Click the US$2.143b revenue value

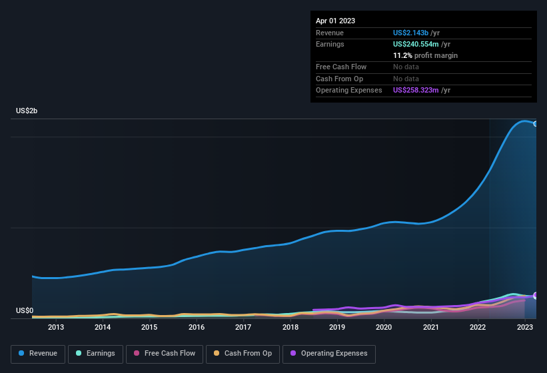tap(410, 33)
